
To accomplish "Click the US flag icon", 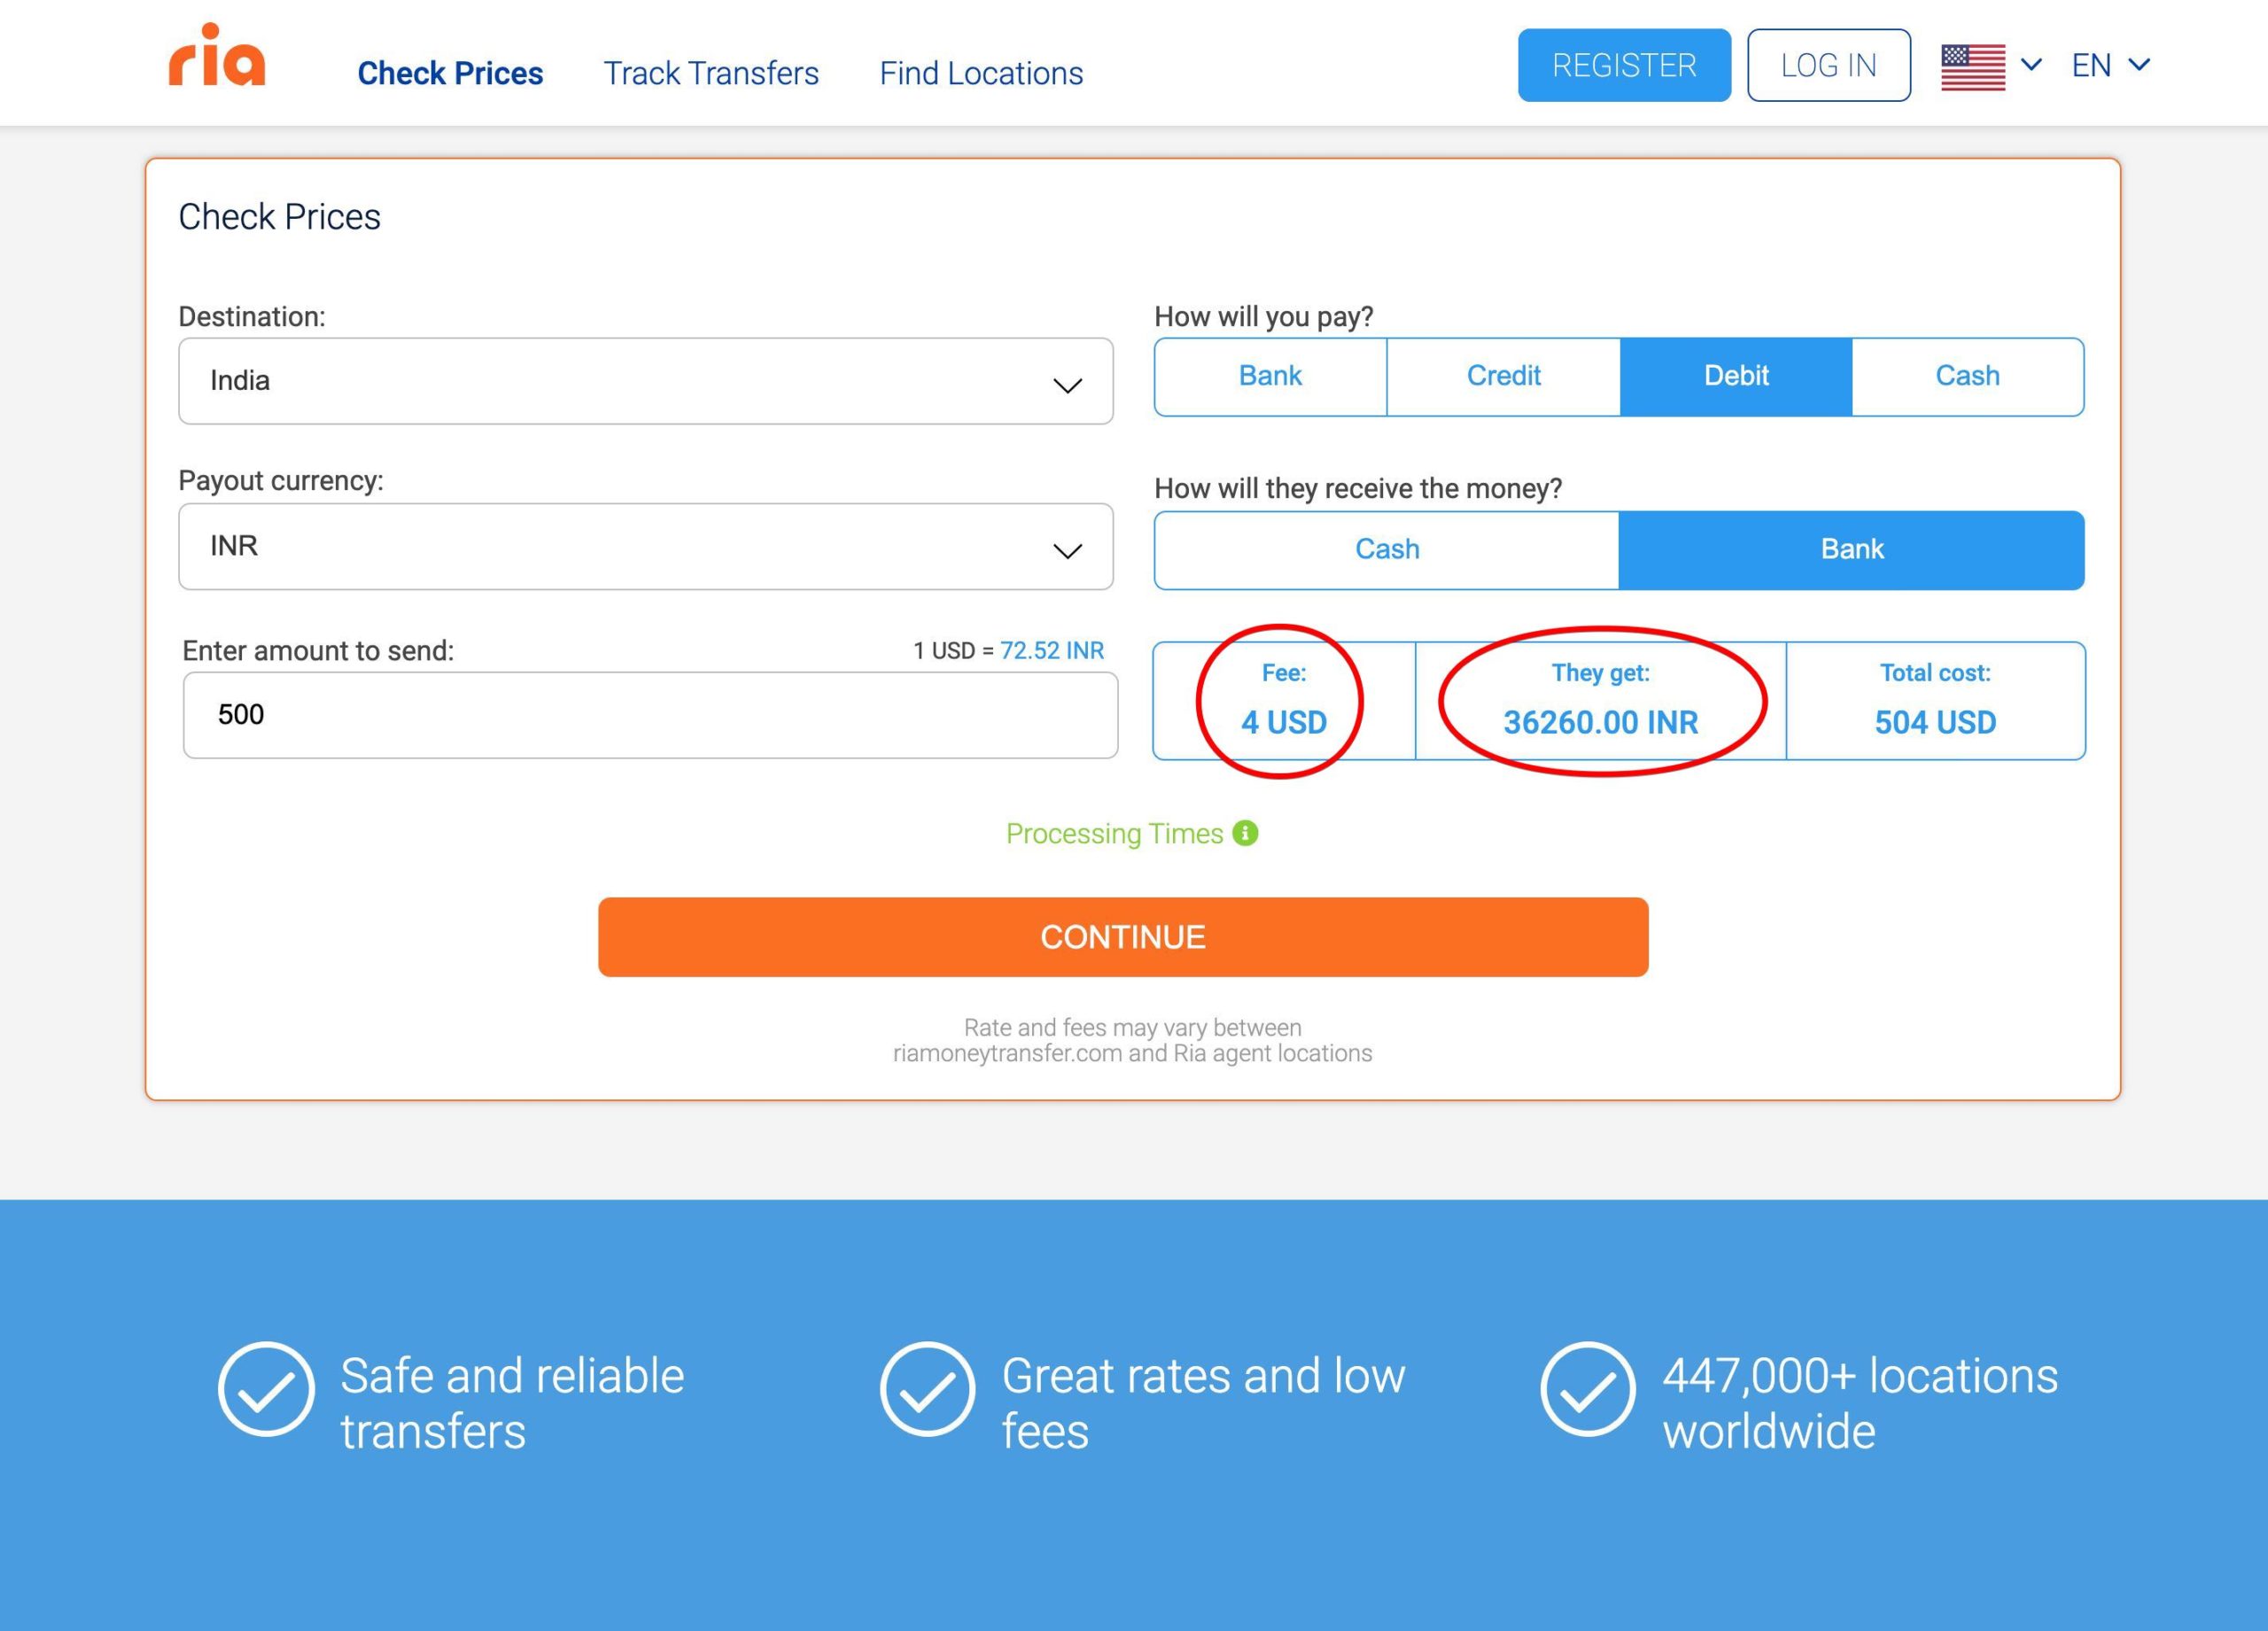I will point(1974,66).
